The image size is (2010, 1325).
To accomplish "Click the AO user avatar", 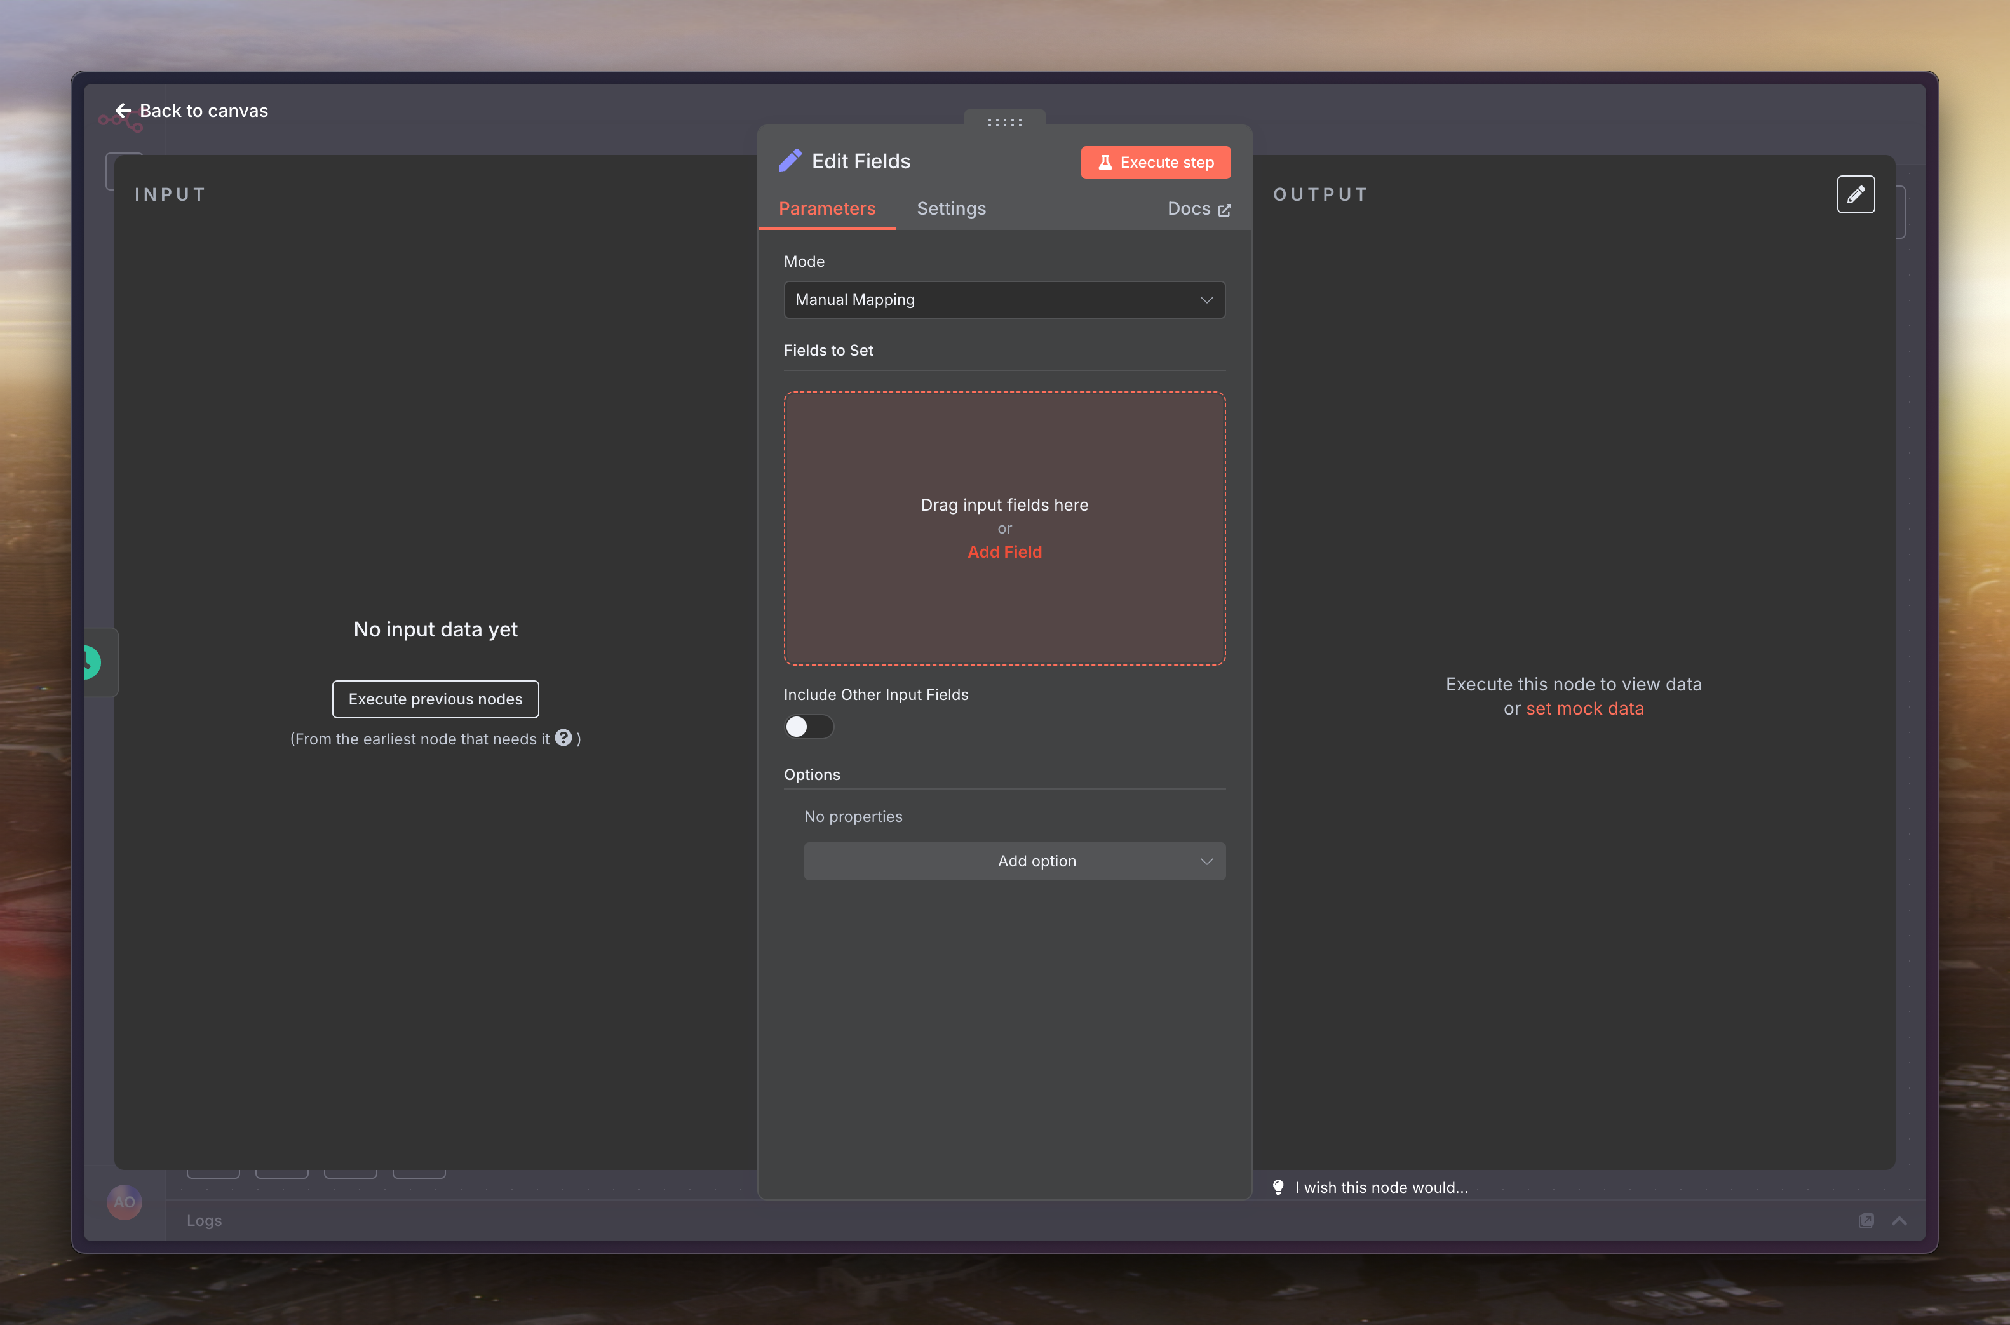I will click(x=125, y=1202).
